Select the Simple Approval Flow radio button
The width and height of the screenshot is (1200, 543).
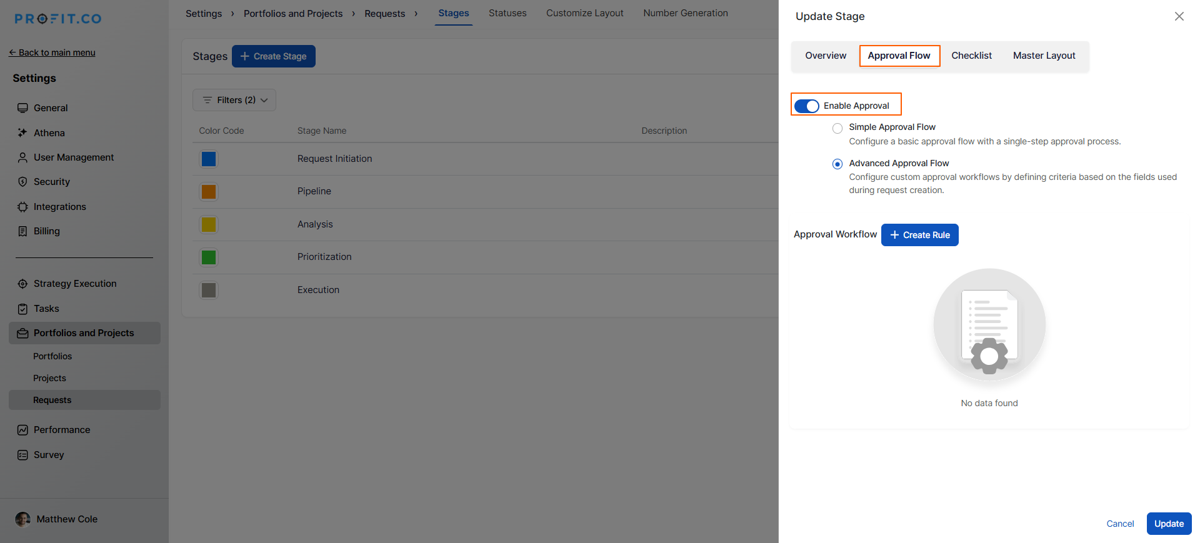click(837, 128)
